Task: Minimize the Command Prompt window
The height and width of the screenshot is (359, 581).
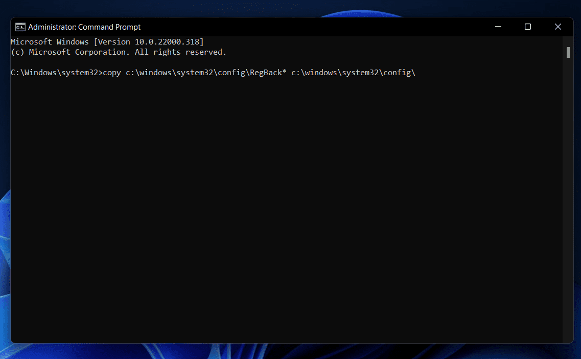Action: 498,27
